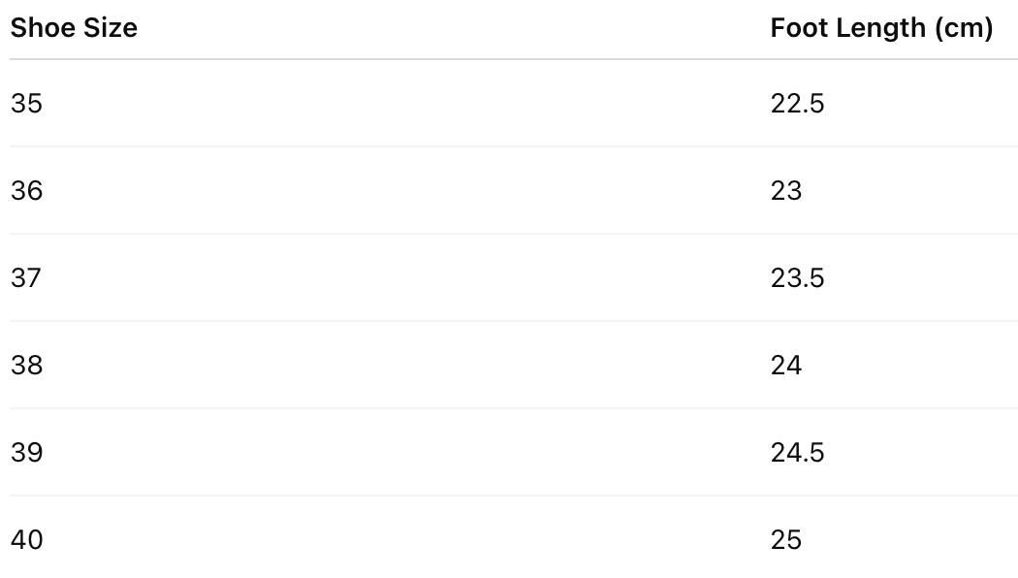Click the 24.5 foot length value
1018x578 pixels.
click(797, 453)
